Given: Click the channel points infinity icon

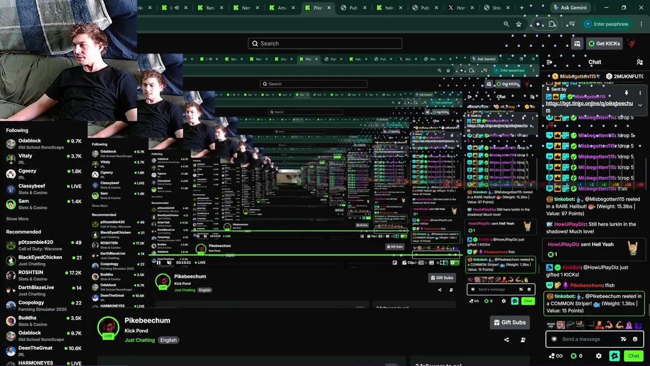Looking at the screenshot, I should (x=556, y=356).
